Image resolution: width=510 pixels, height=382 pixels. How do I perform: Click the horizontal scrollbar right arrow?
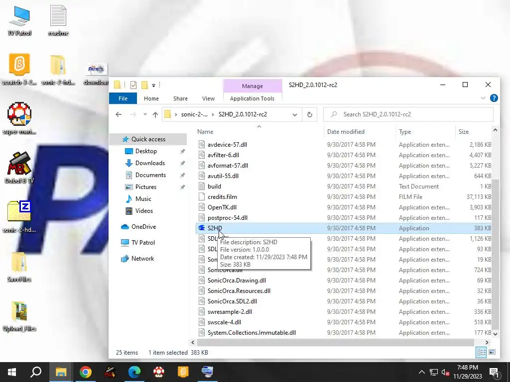coord(487,342)
